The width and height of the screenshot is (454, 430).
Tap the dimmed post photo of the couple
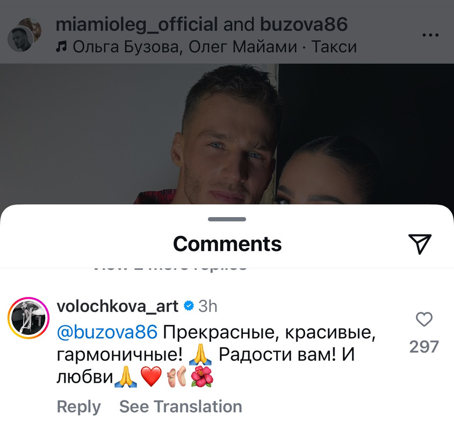coord(227,134)
